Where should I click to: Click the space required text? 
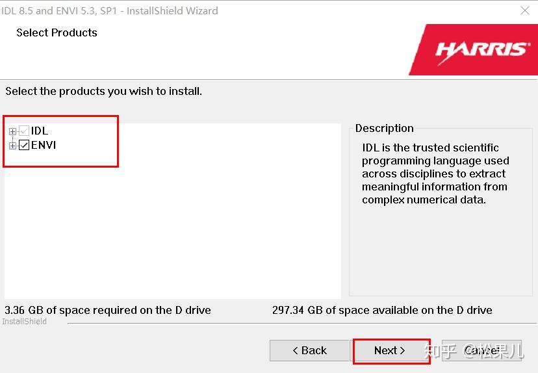click(108, 310)
